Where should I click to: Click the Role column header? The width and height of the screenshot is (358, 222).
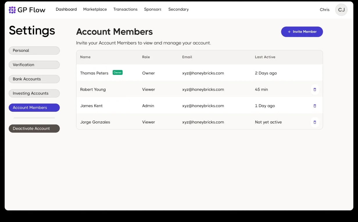146,57
